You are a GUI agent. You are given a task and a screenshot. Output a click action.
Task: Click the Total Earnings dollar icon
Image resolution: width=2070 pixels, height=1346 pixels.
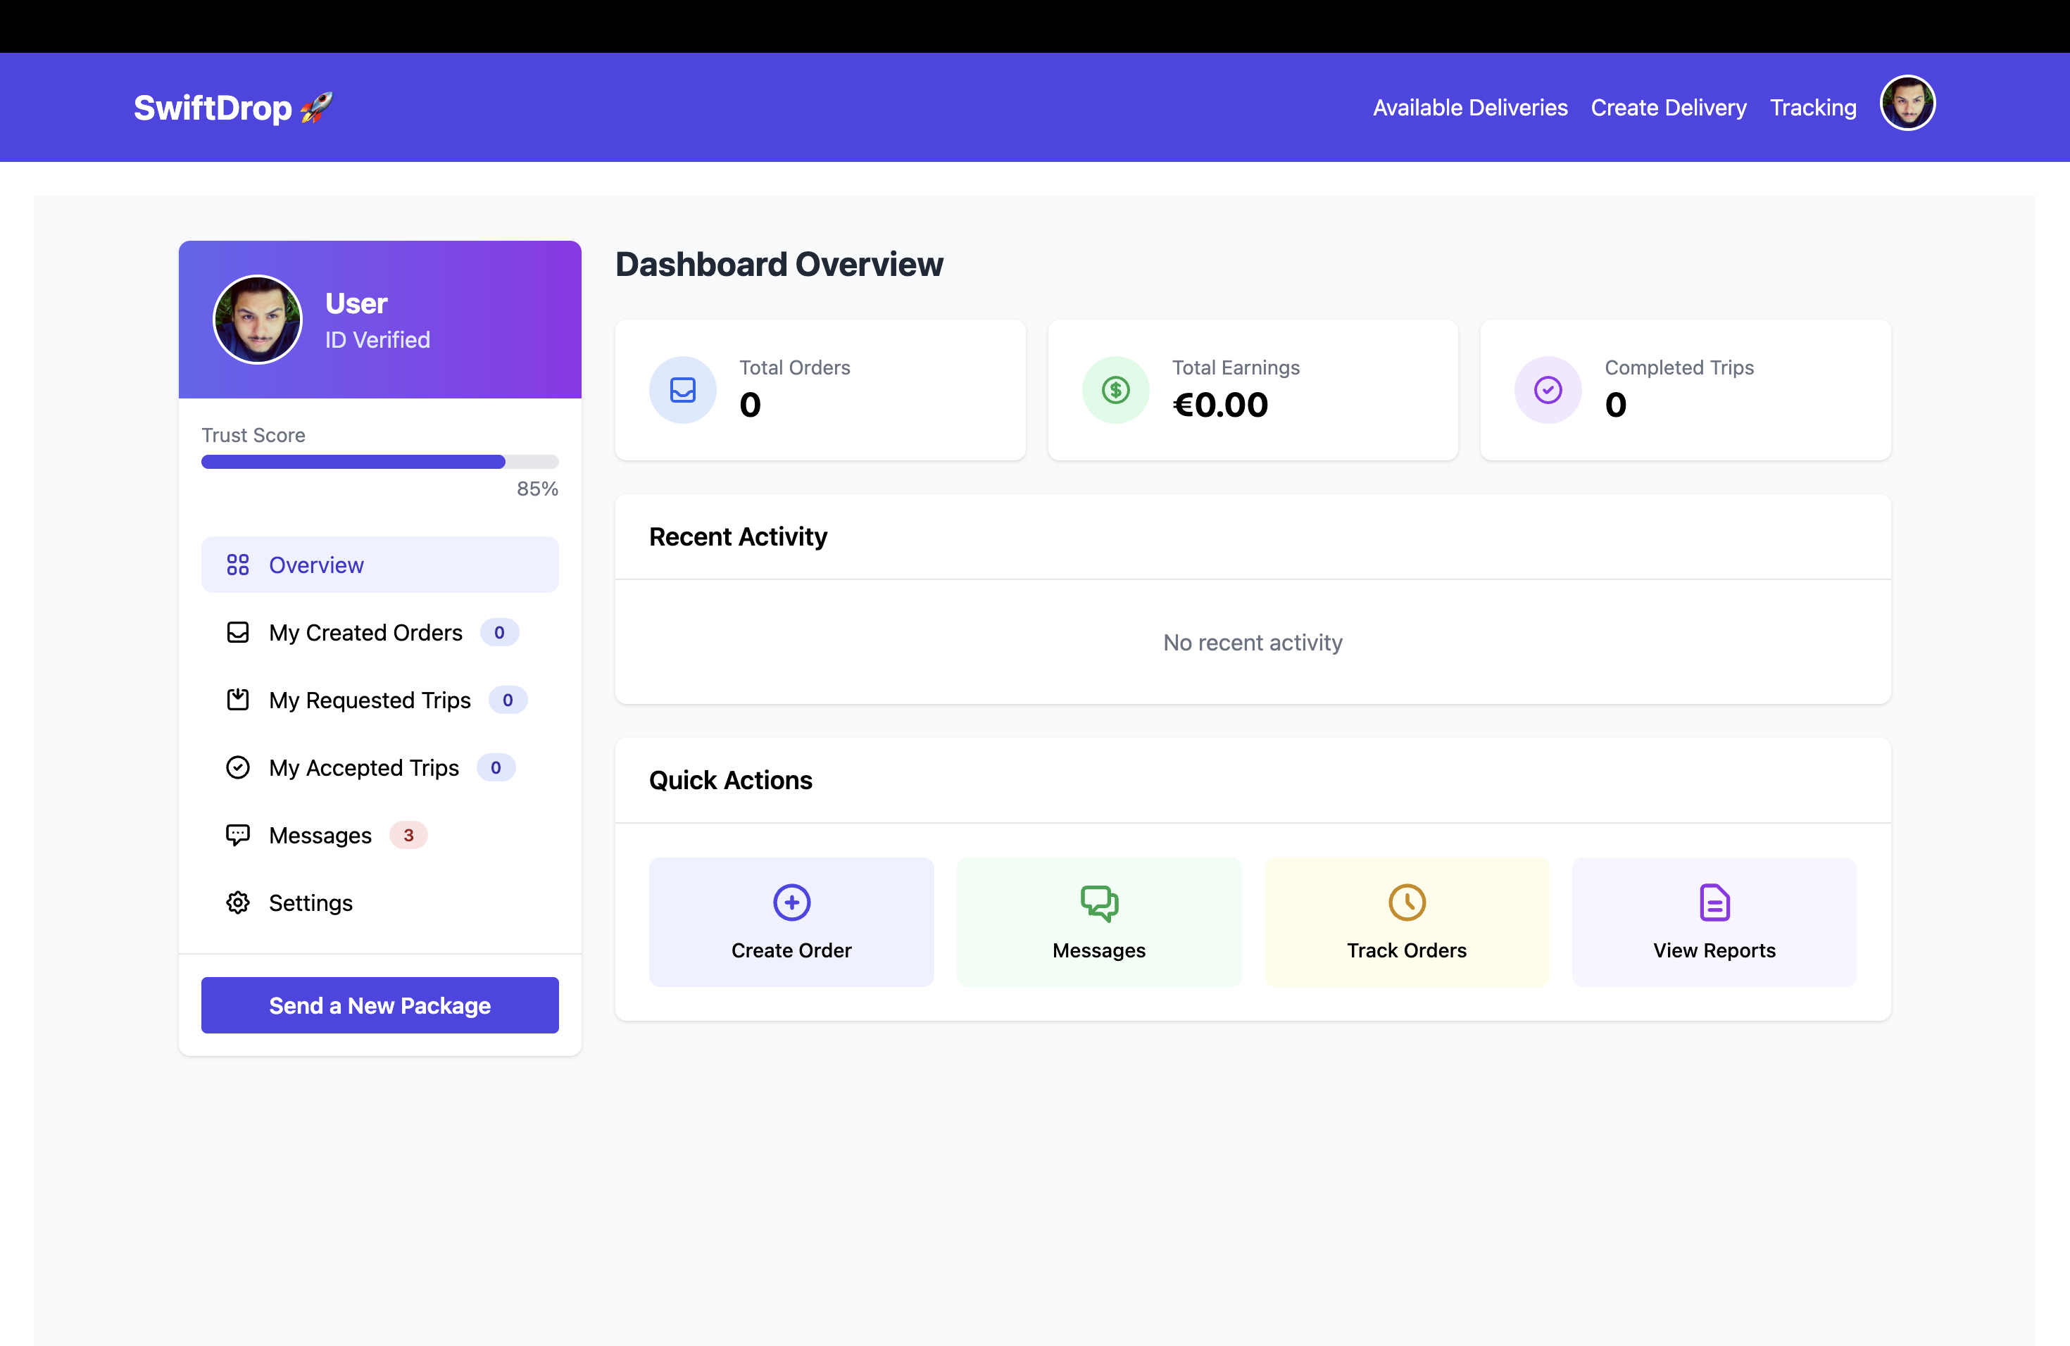pos(1115,389)
